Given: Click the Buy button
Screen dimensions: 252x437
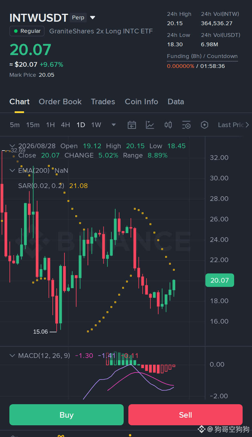Looking at the screenshot, I should point(67,415).
